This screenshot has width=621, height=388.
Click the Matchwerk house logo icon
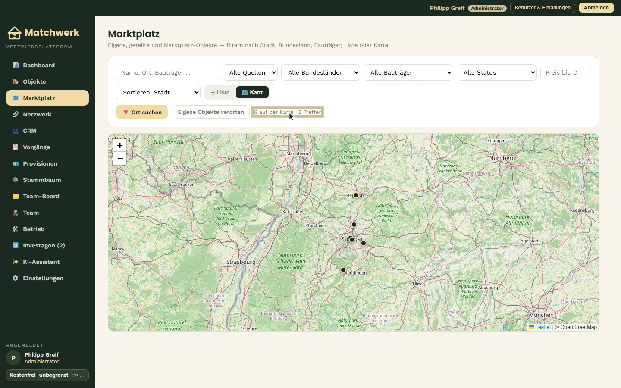14,33
